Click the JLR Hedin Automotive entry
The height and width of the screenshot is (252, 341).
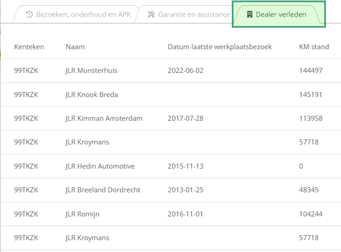(x=100, y=166)
